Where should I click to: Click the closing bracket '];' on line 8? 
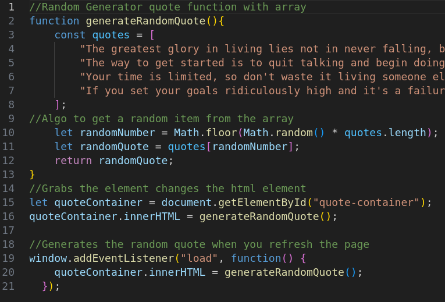[x=60, y=105]
